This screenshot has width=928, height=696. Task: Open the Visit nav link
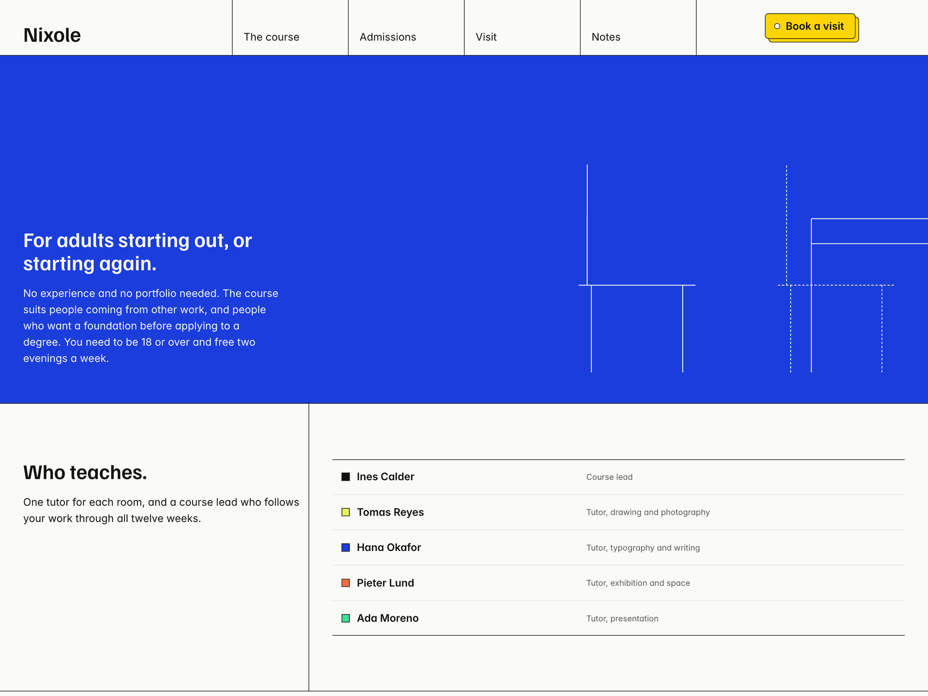point(486,37)
